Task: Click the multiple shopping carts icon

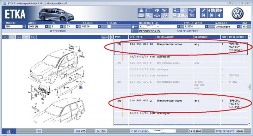Action: (x=192, y=11)
